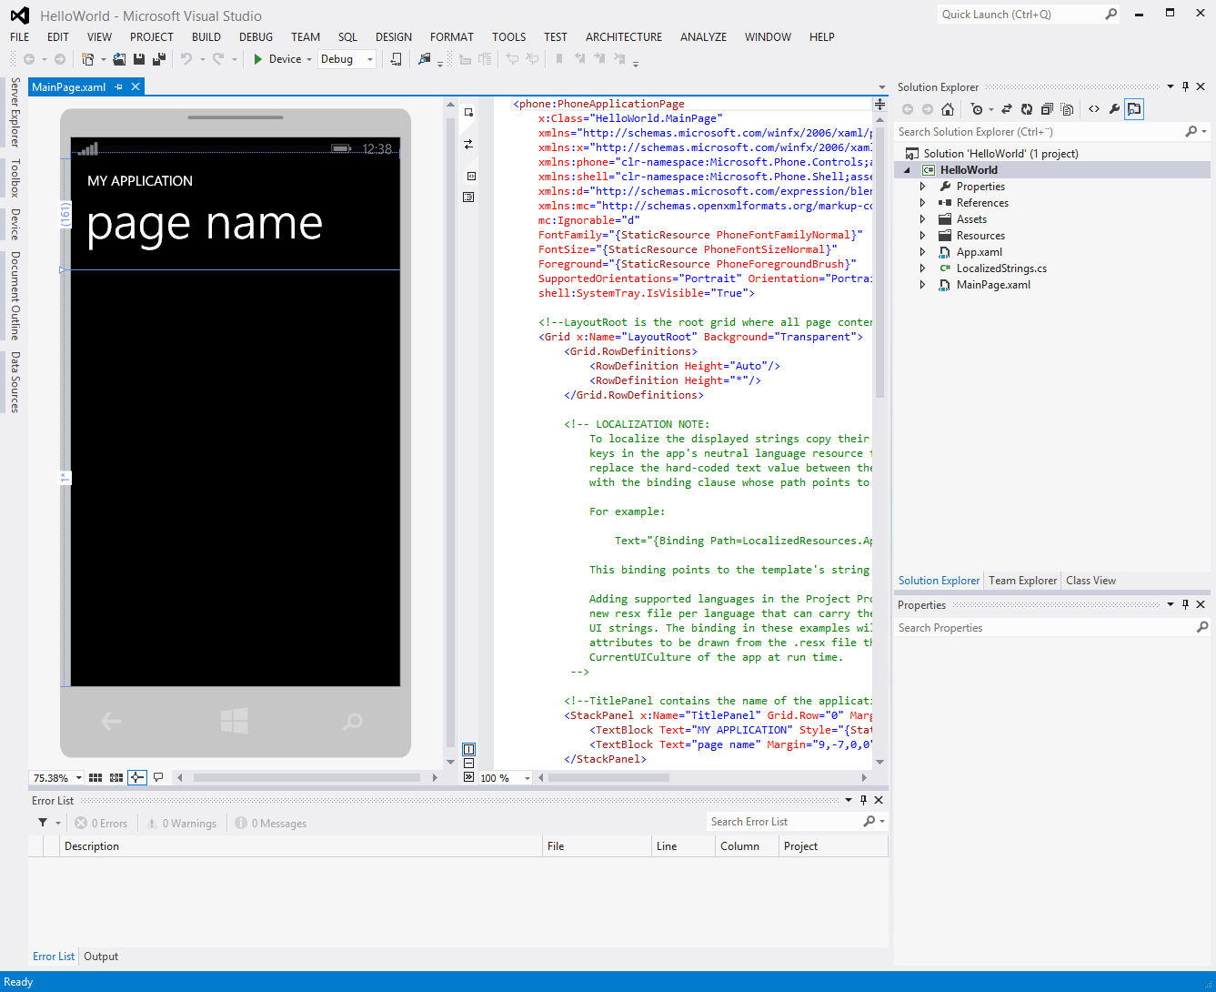Select App.xaml in Solution Explorer
Screen dimensions: 1216x992
979,252
